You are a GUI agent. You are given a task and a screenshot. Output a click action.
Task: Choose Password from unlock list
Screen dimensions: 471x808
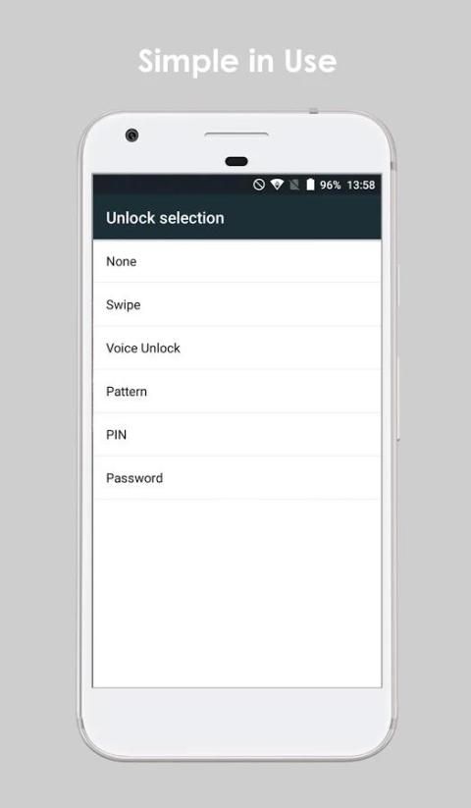[237, 478]
